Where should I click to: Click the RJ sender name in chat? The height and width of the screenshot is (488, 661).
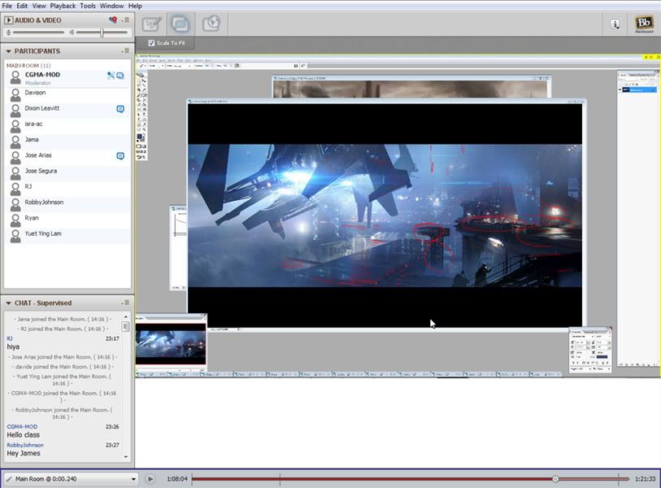click(10, 338)
